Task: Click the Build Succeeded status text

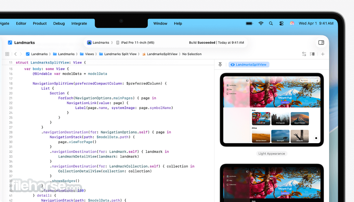Action: 216,43
